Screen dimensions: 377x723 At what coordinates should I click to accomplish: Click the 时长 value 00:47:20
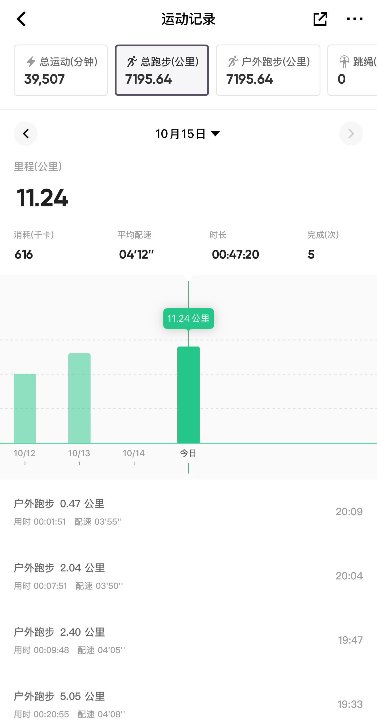[x=236, y=254]
